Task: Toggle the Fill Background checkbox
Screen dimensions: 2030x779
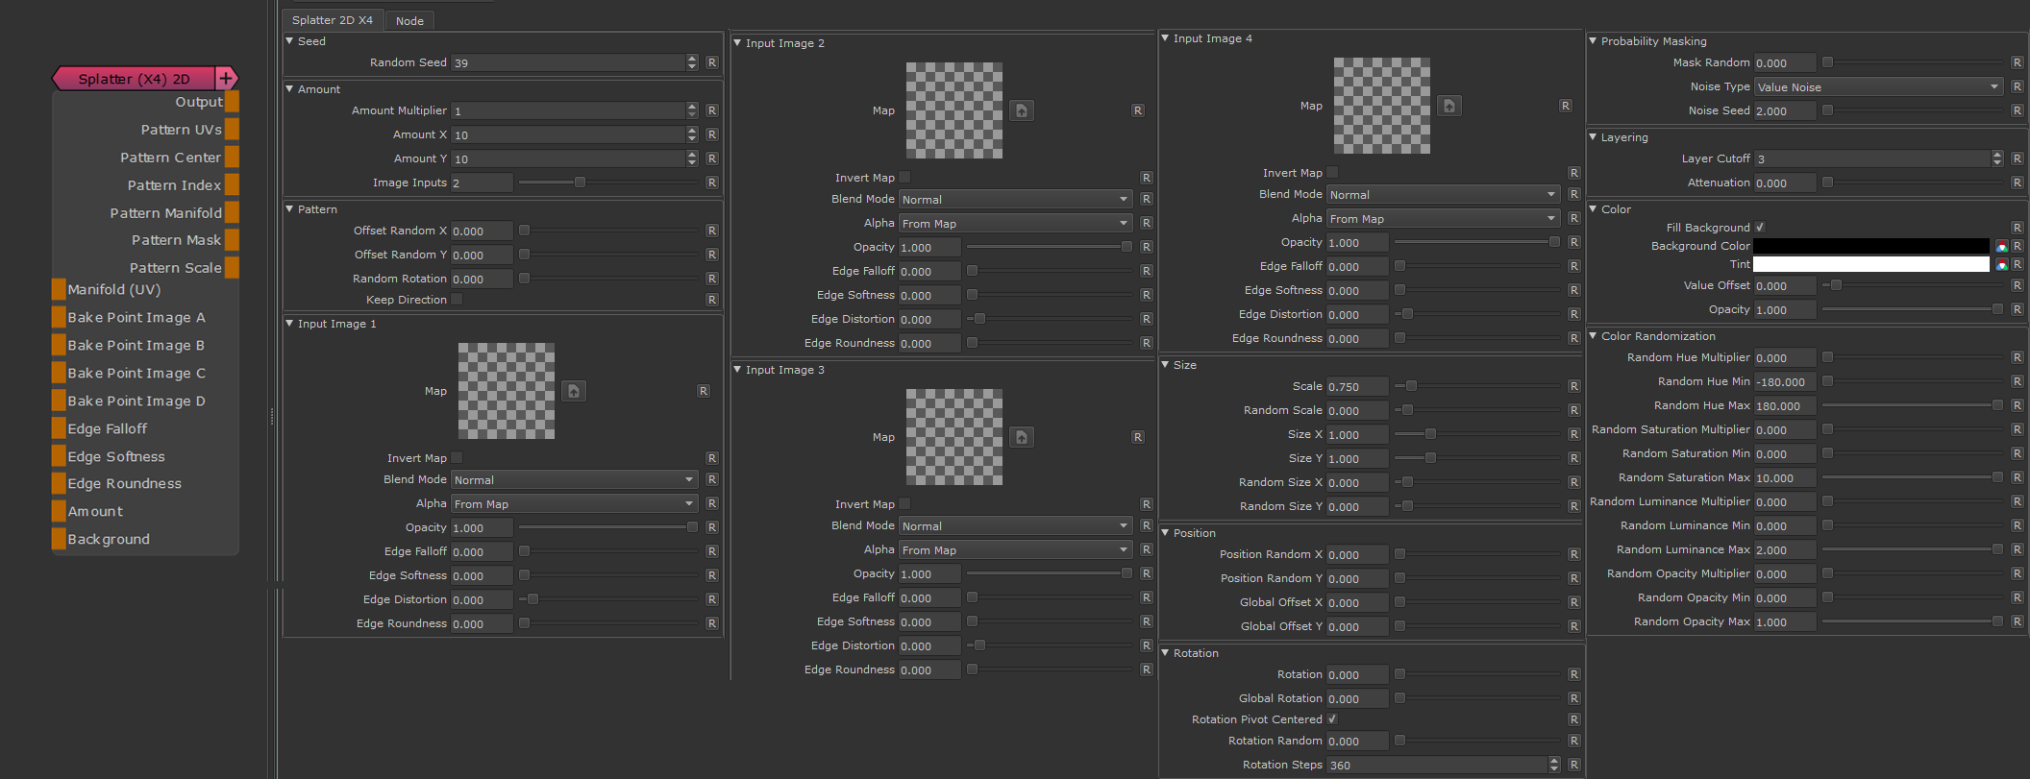Action: (1760, 228)
